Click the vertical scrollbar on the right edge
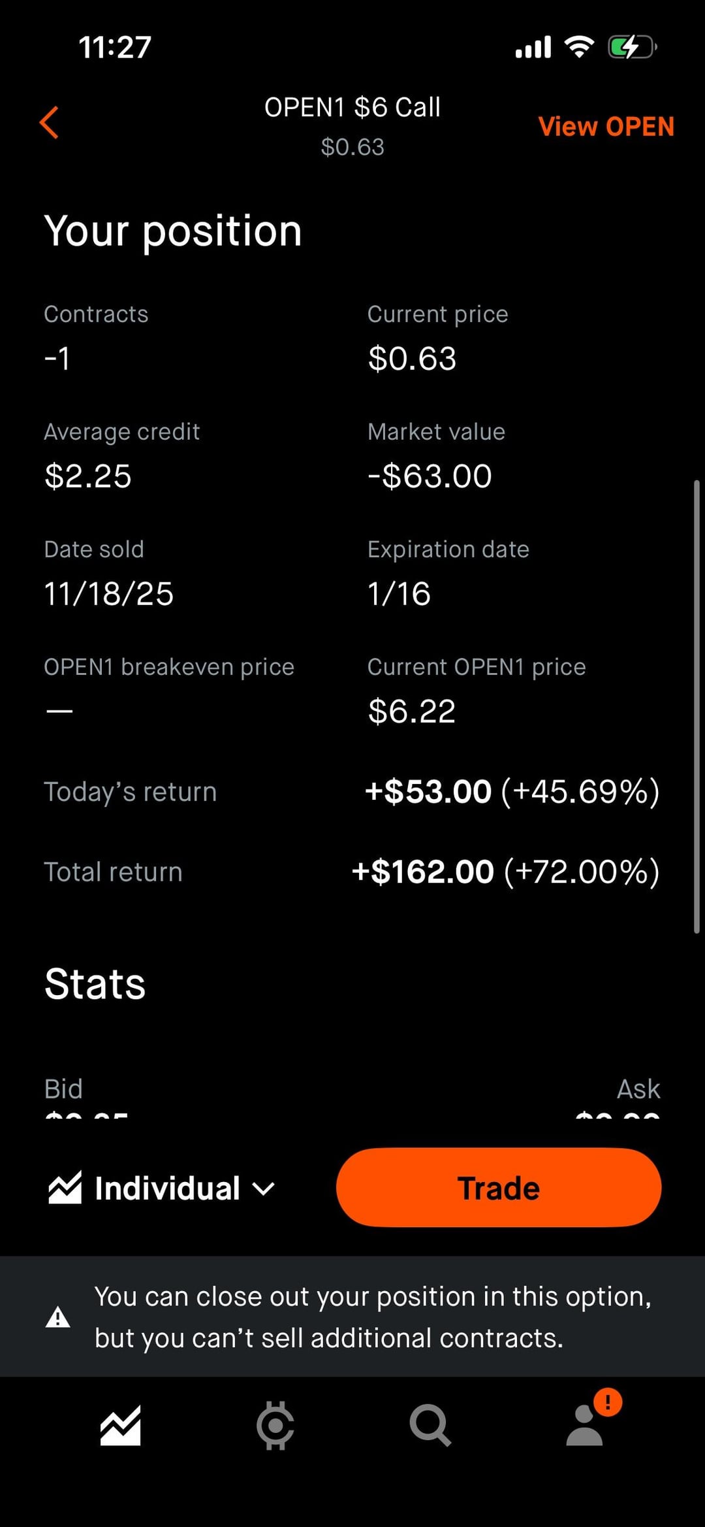Viewport: 705px width, 1527px height. (697, 706)
